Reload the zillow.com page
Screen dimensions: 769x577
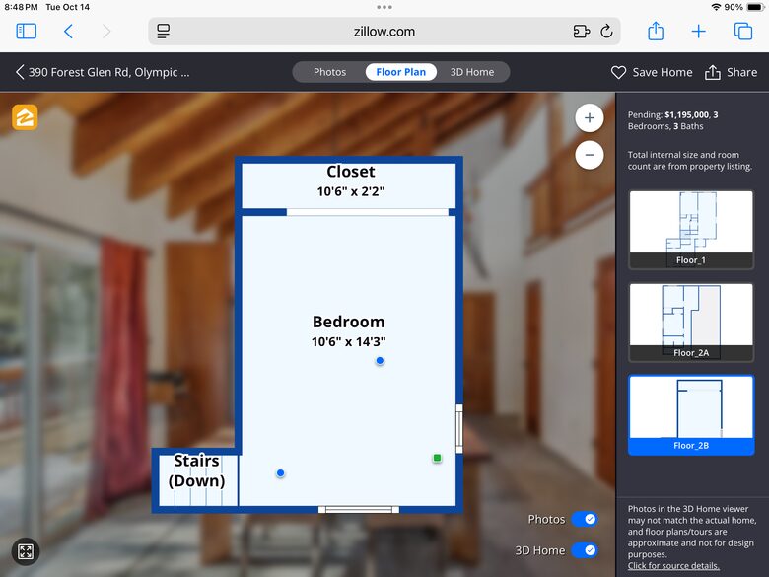coord(606,32)
